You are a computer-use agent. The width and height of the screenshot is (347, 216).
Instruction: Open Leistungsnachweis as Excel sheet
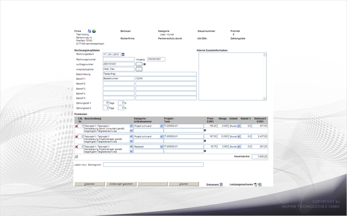tap(259, 185)
